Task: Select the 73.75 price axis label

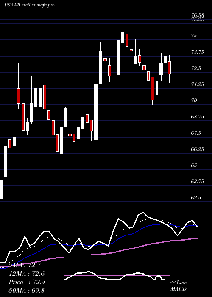Action: tap(198, 52)
